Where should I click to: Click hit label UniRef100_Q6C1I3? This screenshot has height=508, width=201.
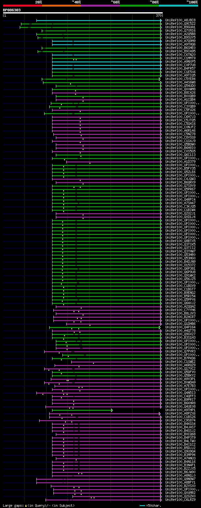[180, 155]
